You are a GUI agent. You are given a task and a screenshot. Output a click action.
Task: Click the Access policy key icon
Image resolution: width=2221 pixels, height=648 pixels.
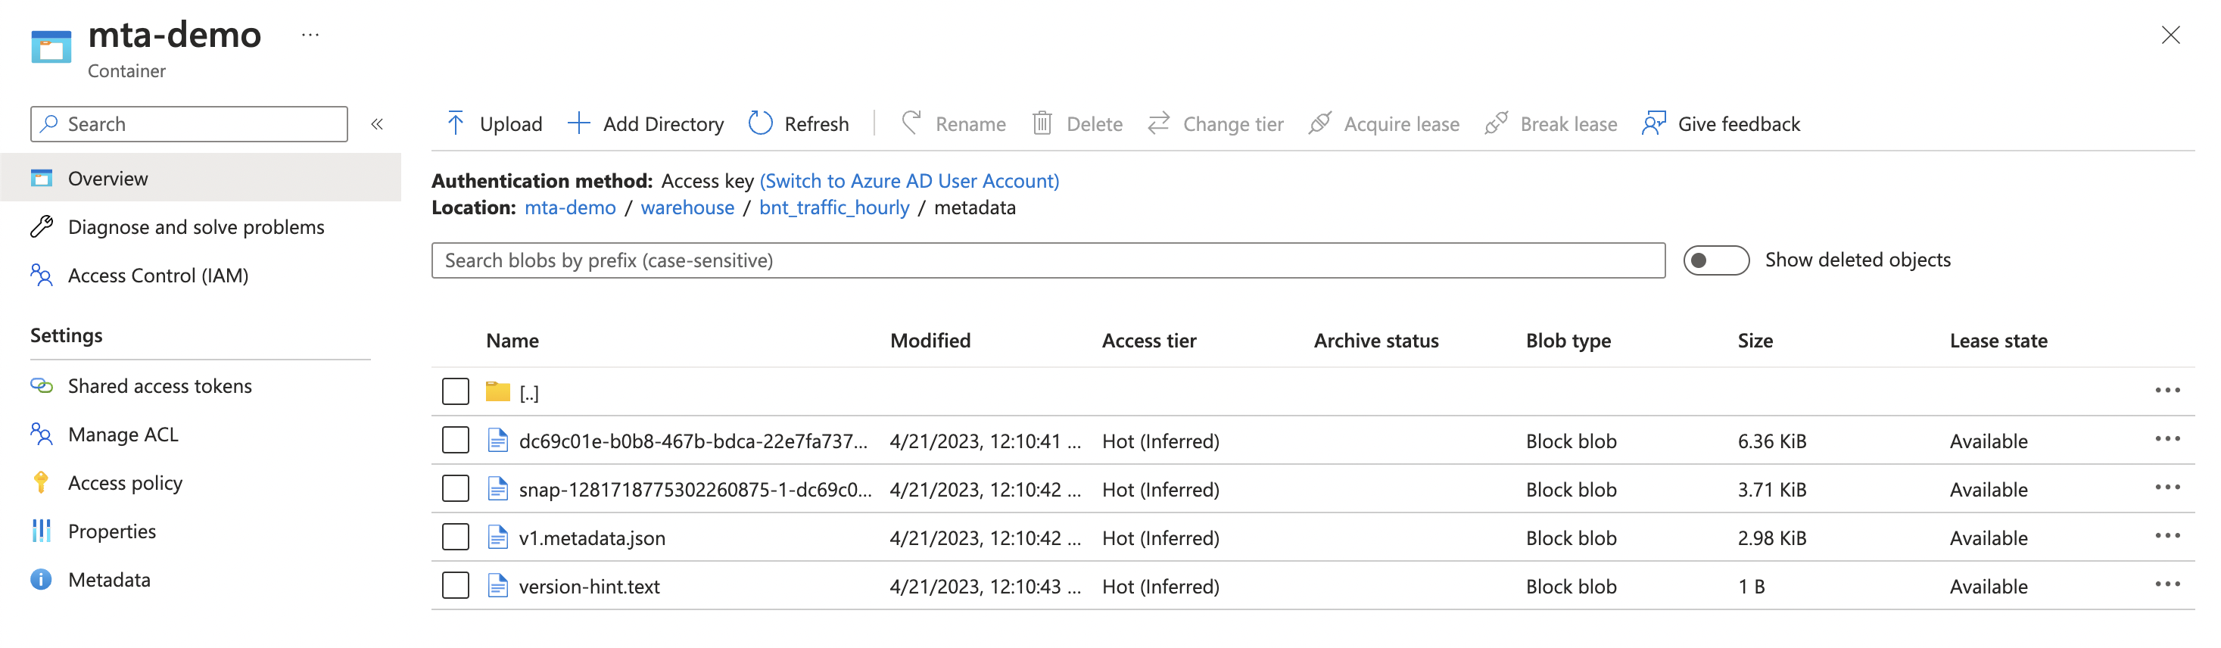(x=42, y=482)
